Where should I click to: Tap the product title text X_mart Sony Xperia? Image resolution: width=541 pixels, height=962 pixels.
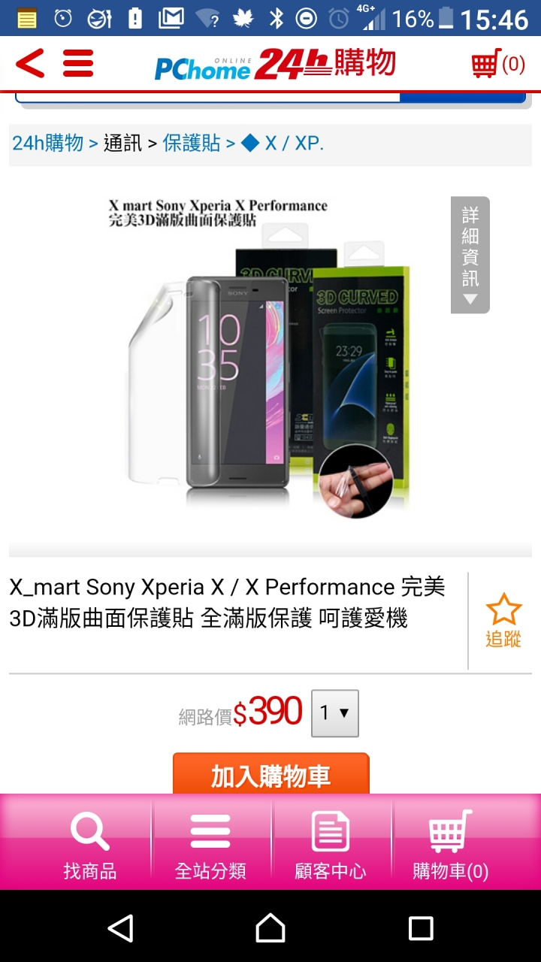point(228,602)
